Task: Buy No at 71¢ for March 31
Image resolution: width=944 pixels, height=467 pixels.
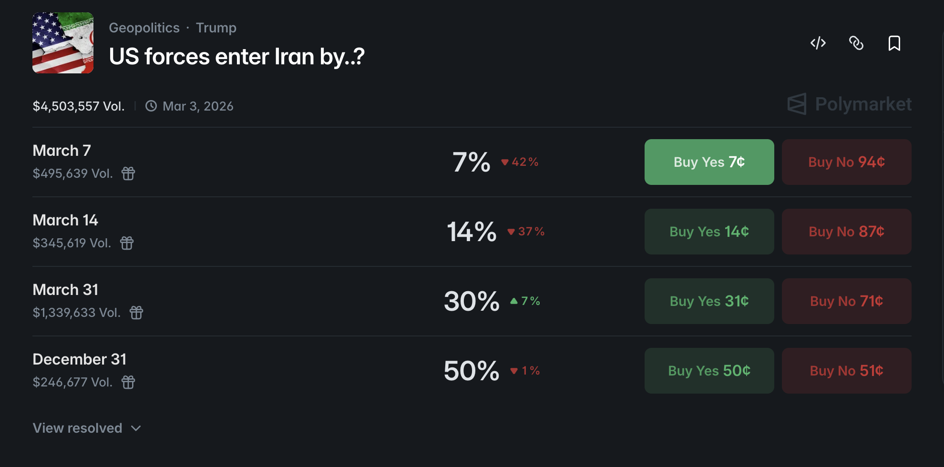Action: coord(846,301)
